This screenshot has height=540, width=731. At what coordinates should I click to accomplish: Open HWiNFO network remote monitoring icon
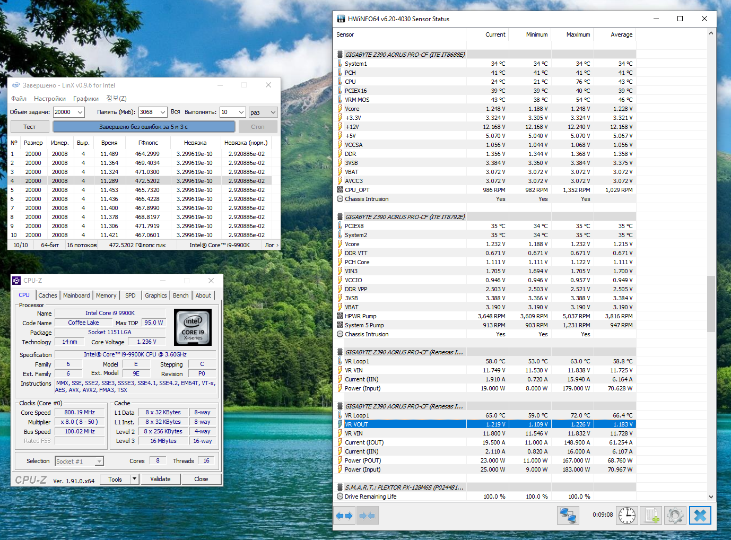[x=568, y=516]
